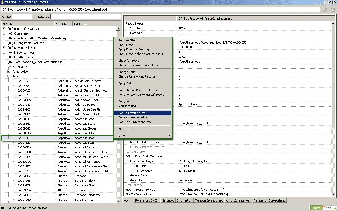Choose Change FormID menu entry
The height and width of the screenshot is (211, 338).
pos(143,72)
